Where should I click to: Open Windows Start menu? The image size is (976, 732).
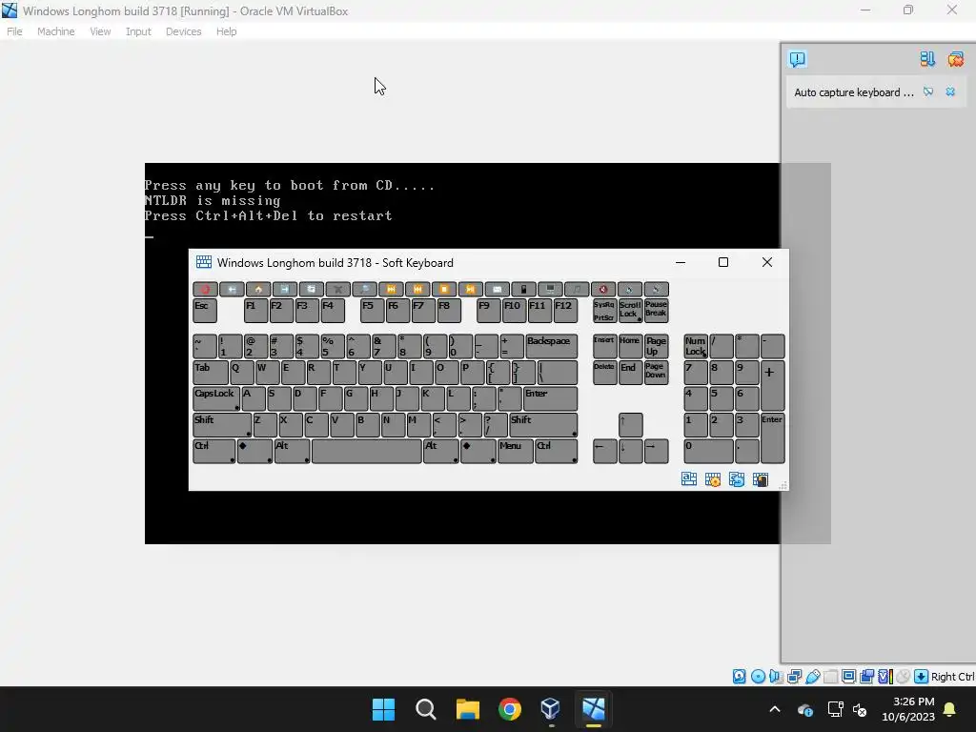(383, 709)
